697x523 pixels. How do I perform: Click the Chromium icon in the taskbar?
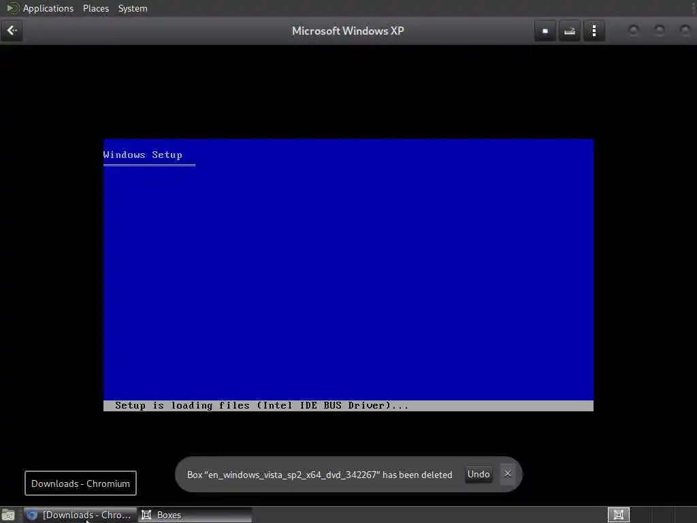tap(32, 515)
